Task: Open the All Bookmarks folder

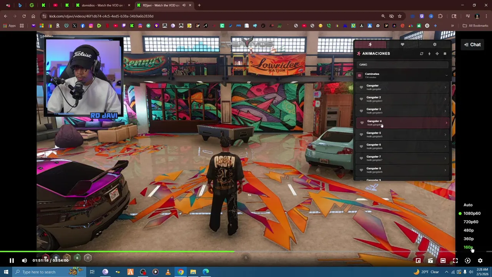Action: [475, 26]
